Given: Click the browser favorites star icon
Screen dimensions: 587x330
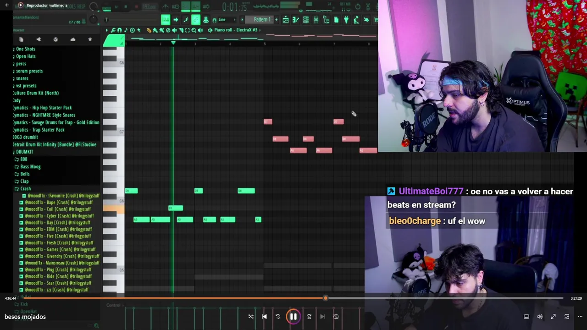Looking at the screenshot, I should [90, 39].
